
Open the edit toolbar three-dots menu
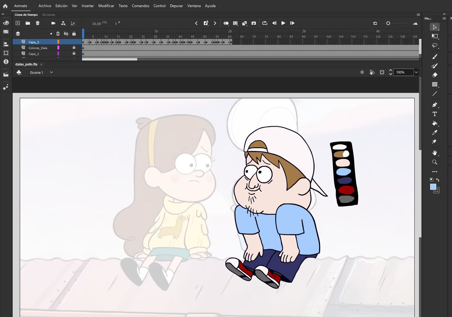coord(435,172)
